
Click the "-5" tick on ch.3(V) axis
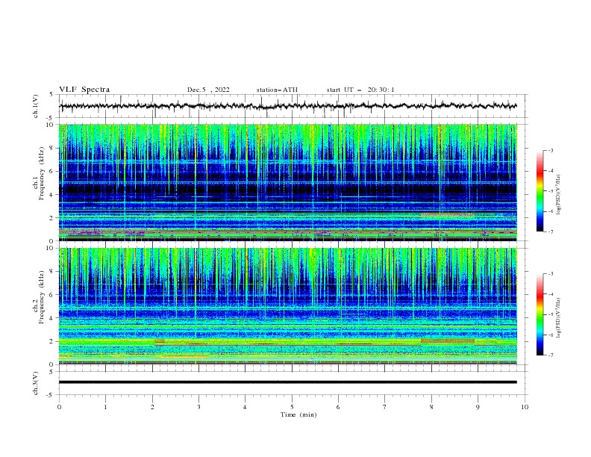pyautogui.click(x=51, y=395)
